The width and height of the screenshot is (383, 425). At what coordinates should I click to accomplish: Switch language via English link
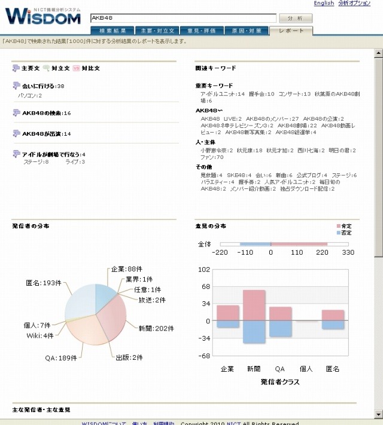324,3
